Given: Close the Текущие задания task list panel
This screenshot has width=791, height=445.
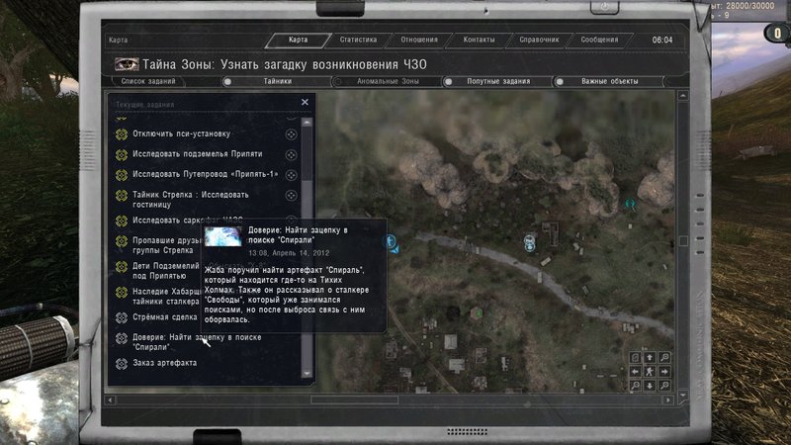Looking at the screenshot, I should (x=305, y=102).
